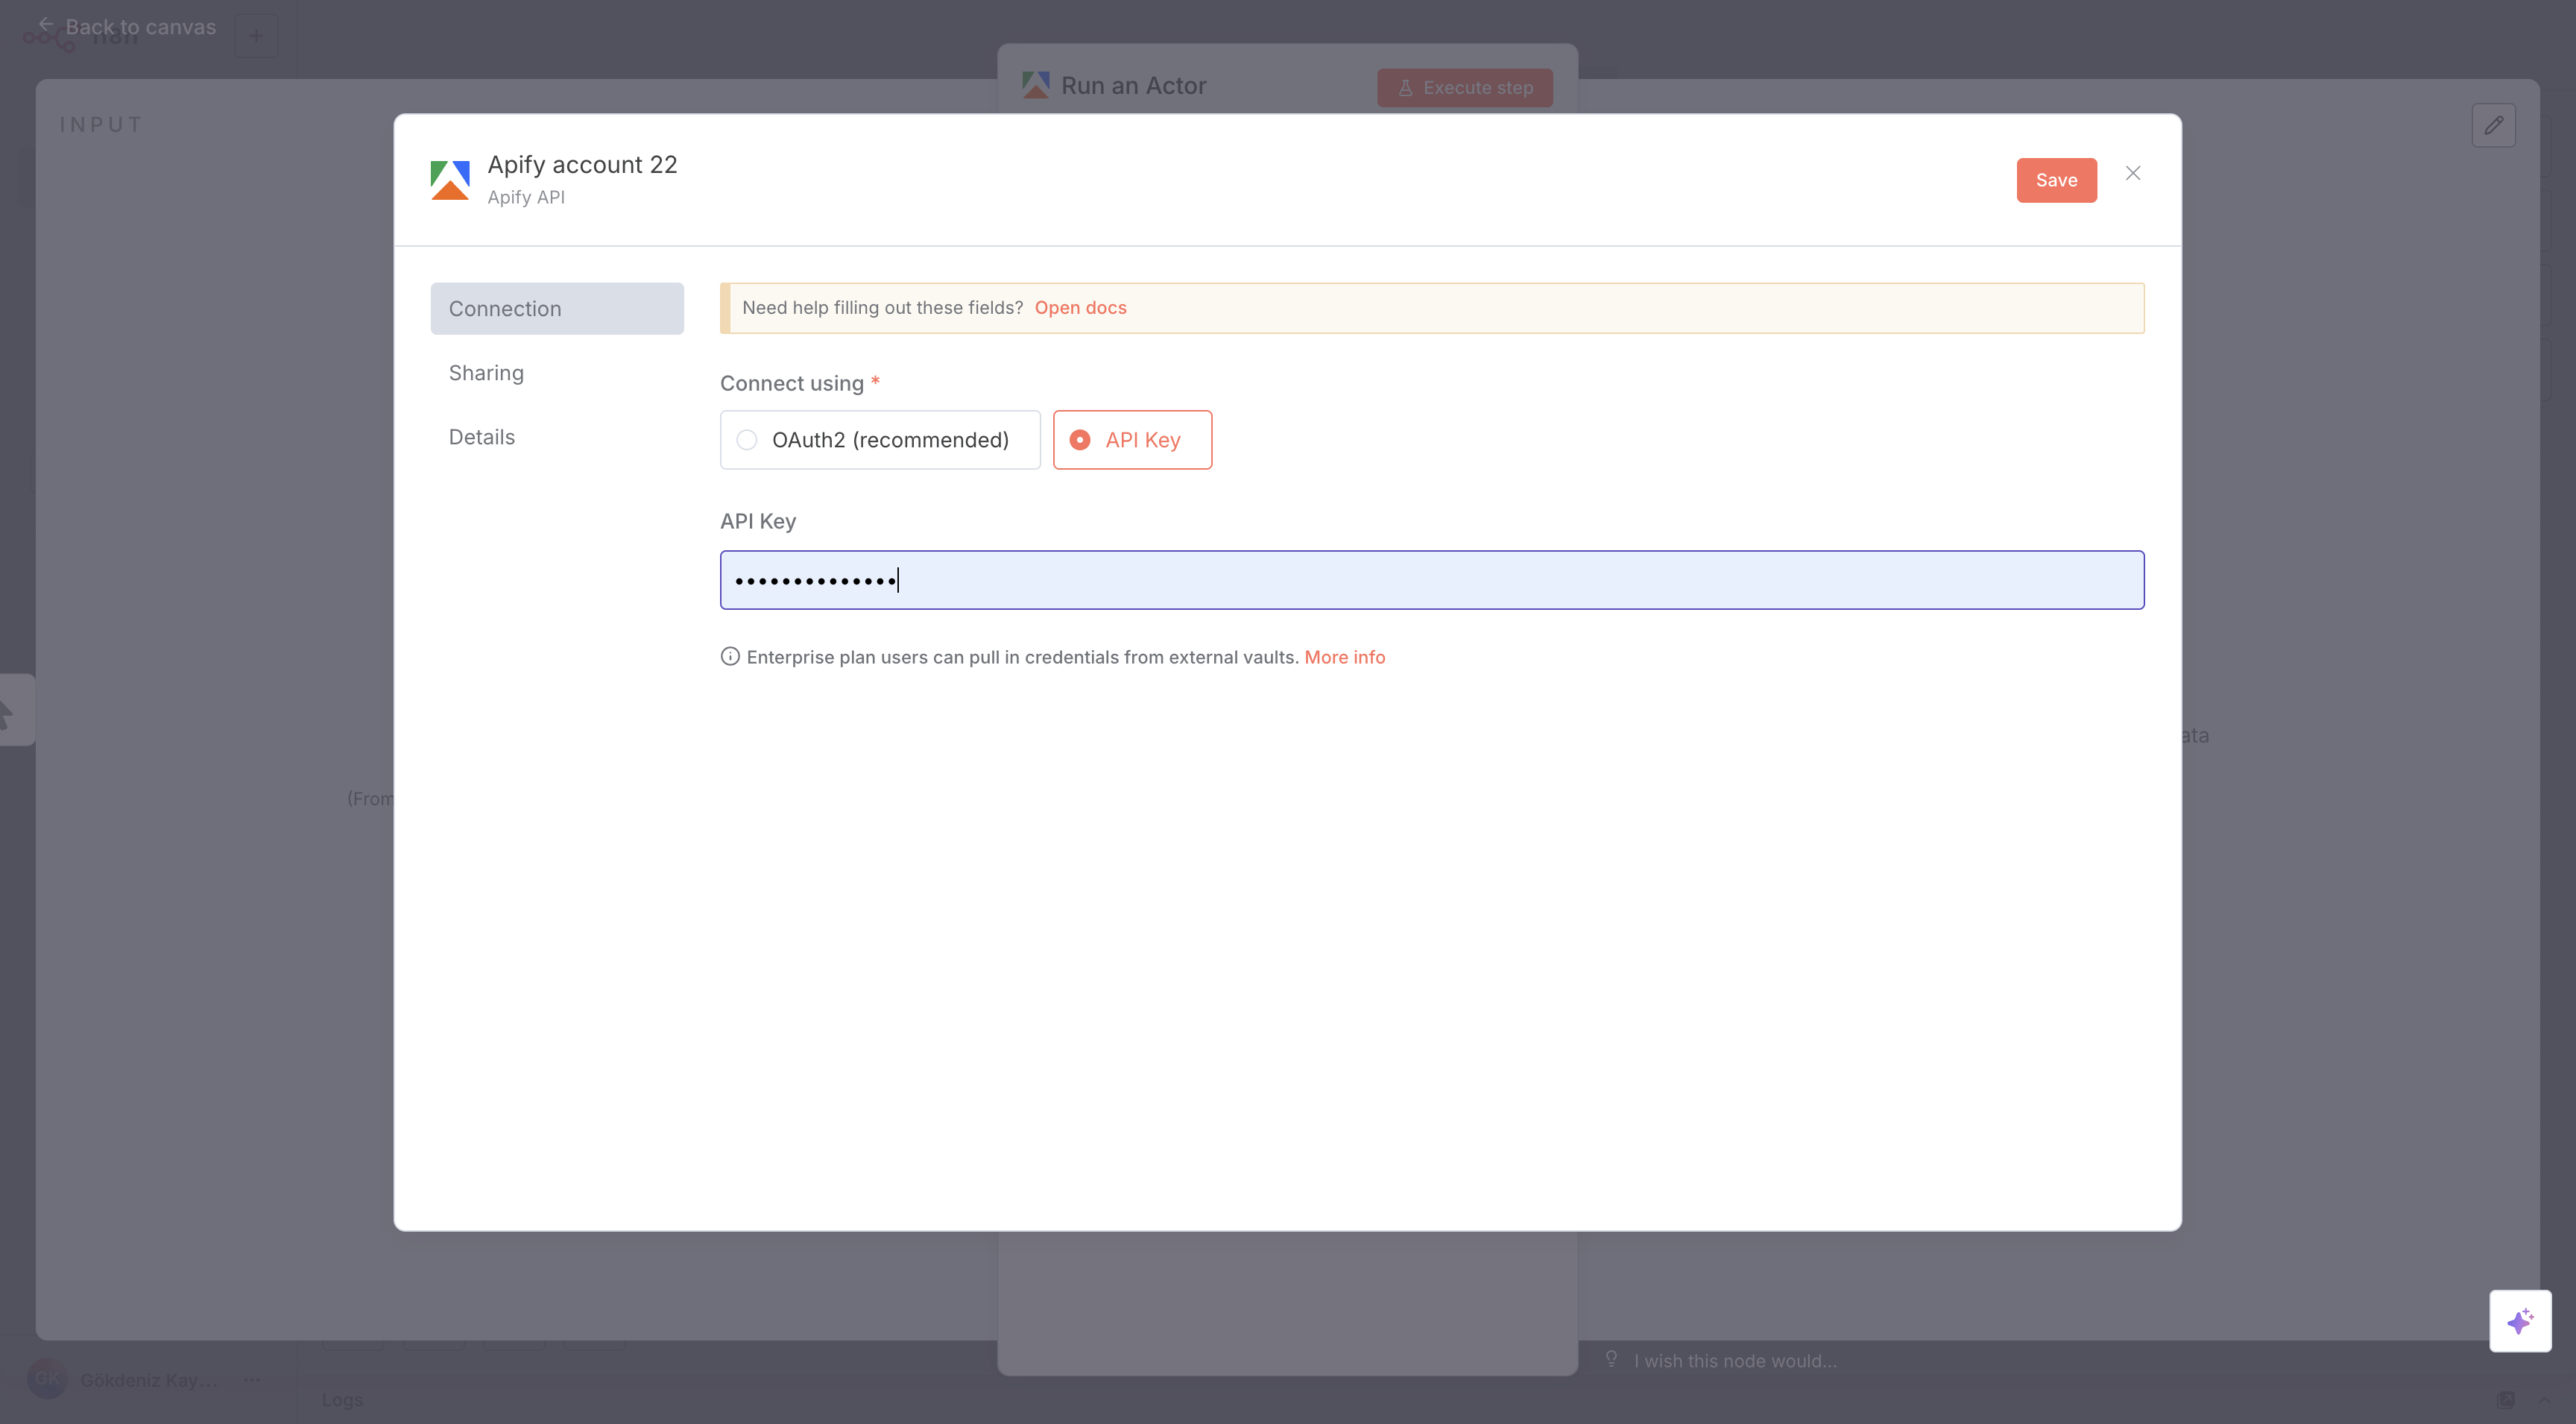Click the plus icon in the top bar
2576x1424 pixels.
pos(257,35)
